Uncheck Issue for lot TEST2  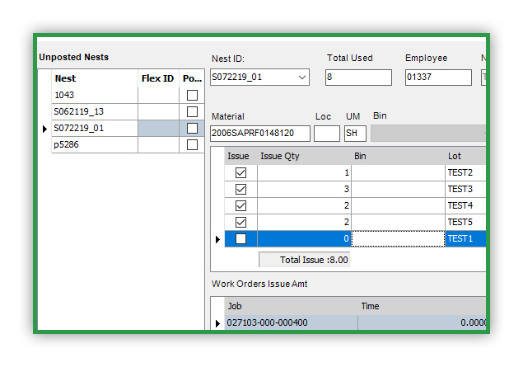coord(240,172)
